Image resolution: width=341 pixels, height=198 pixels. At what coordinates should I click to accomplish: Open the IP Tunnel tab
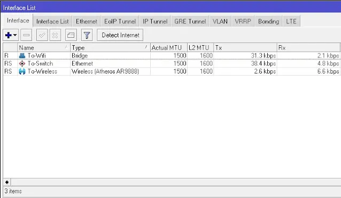(155, 21)
